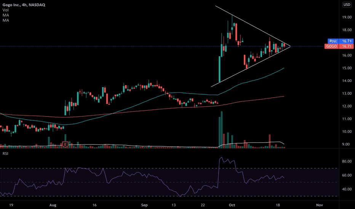Click the 'Gogo Inc., 4h, NASDAQ' title
Image resolution: width=355 pixels, height=209 pixels.
pos(24,5)
